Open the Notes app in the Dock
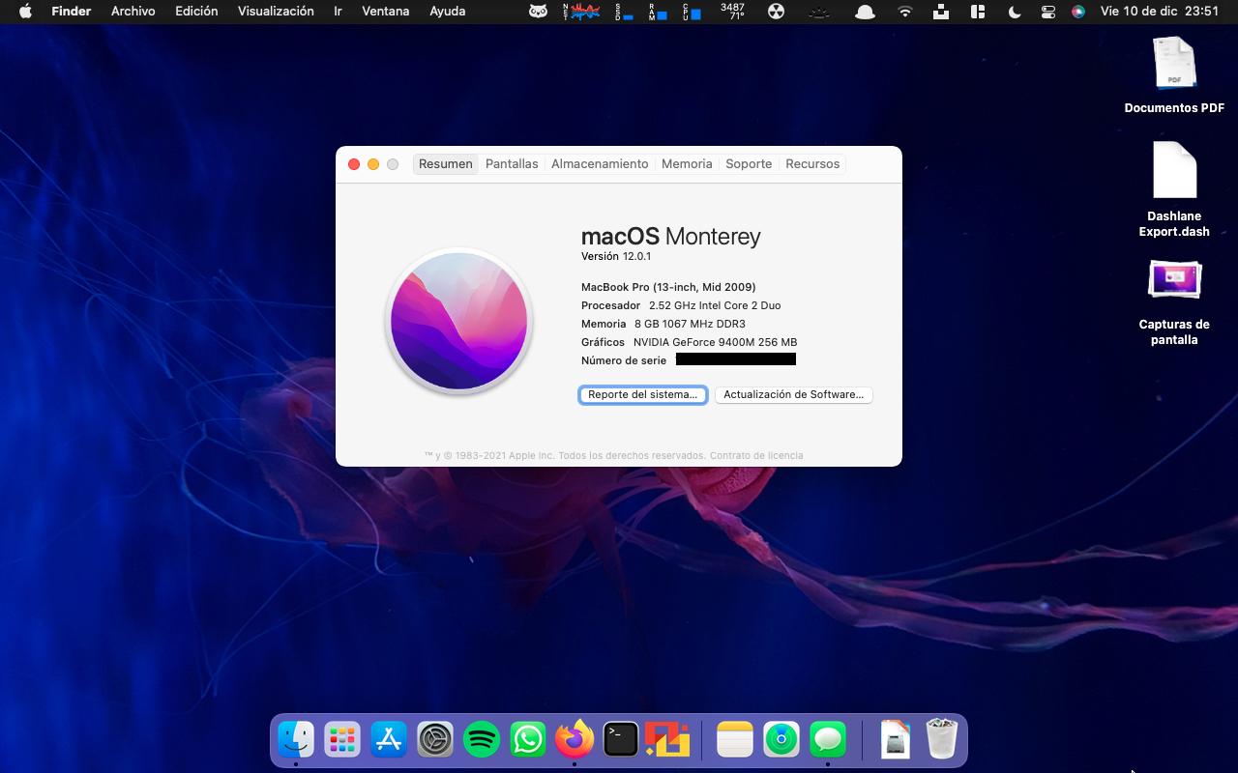 click(x=735, y=740)
